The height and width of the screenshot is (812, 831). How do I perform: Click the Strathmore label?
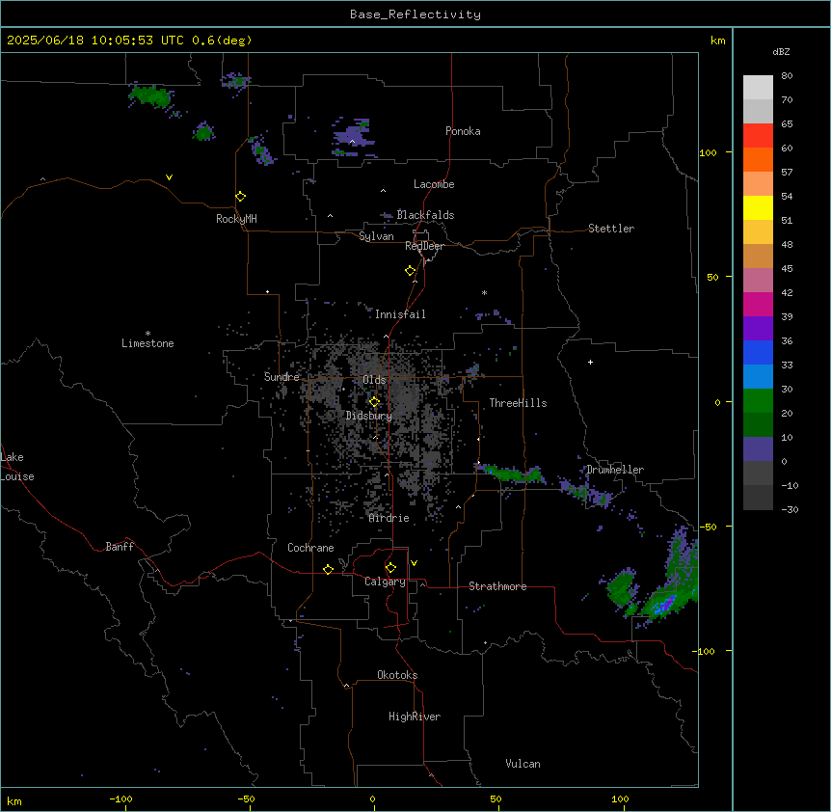coord(497,586)
